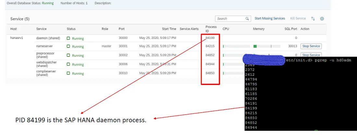Click the Process ID column header
Image resolution: width=357 pixels, height=135 pixels.
(211, 29)
